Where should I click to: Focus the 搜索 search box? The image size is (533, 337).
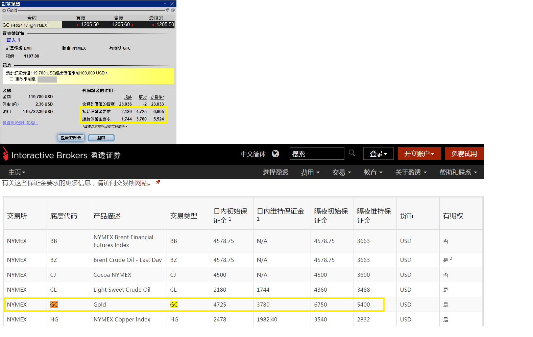coord(317,154)
